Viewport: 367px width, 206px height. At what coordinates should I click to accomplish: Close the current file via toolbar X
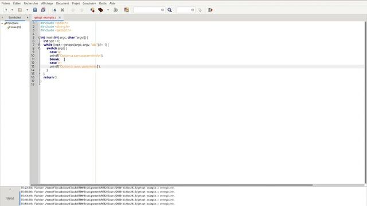(63, 10)
